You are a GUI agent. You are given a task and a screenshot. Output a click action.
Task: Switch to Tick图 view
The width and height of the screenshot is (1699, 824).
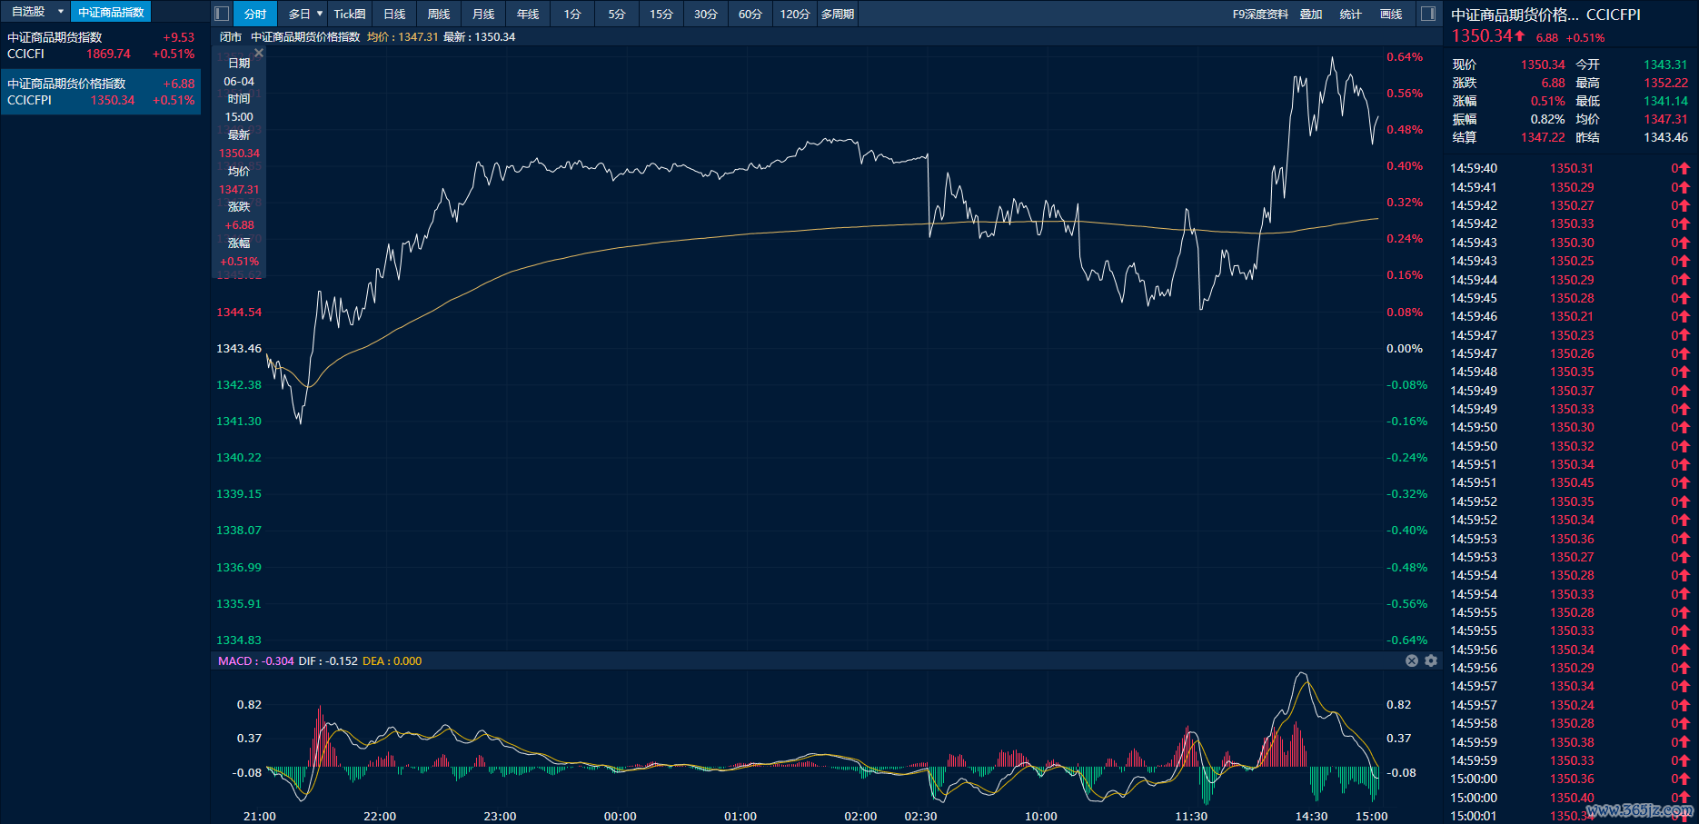[x=350, y=14]
